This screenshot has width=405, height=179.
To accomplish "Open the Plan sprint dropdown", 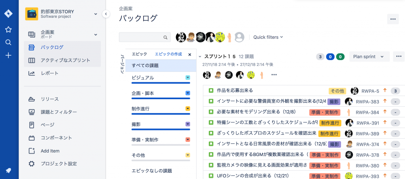I will click(369, 57).
